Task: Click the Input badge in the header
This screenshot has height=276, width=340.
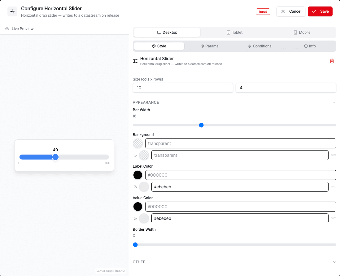Action: [x=263, y=11]
